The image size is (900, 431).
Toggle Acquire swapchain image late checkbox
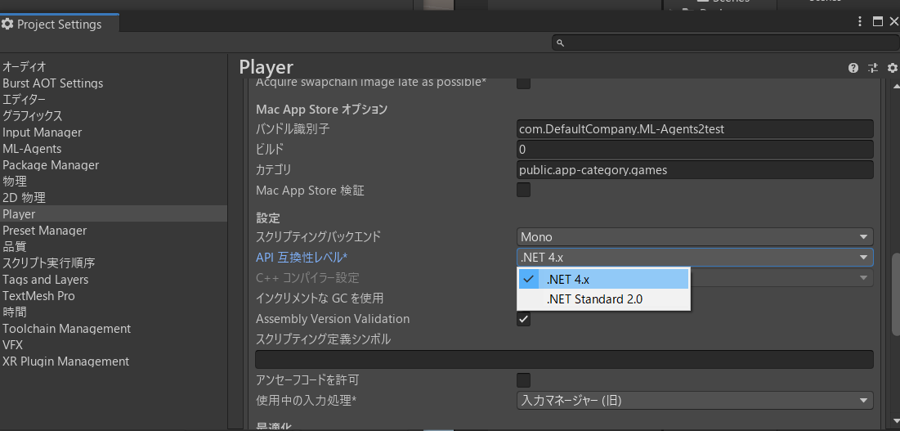coord(523,83)
